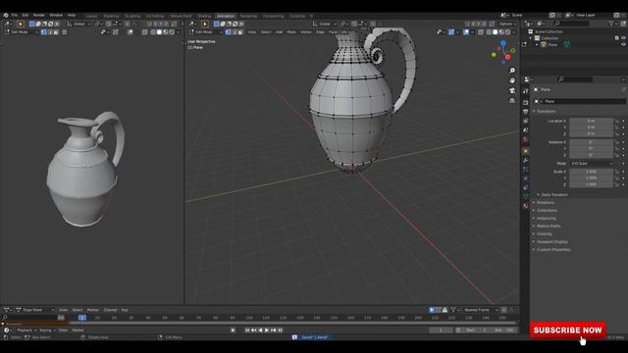Expand the Viewport Display panel

(552, 242)
